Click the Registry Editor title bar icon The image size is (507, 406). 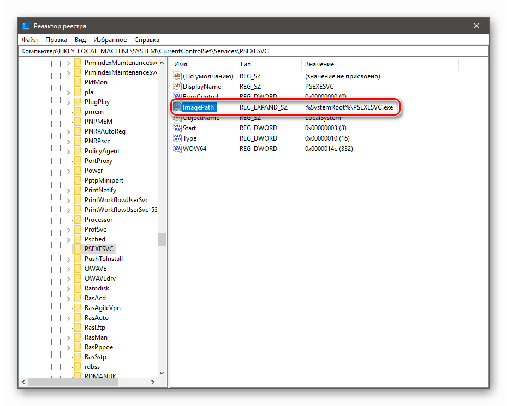point(26,26)
